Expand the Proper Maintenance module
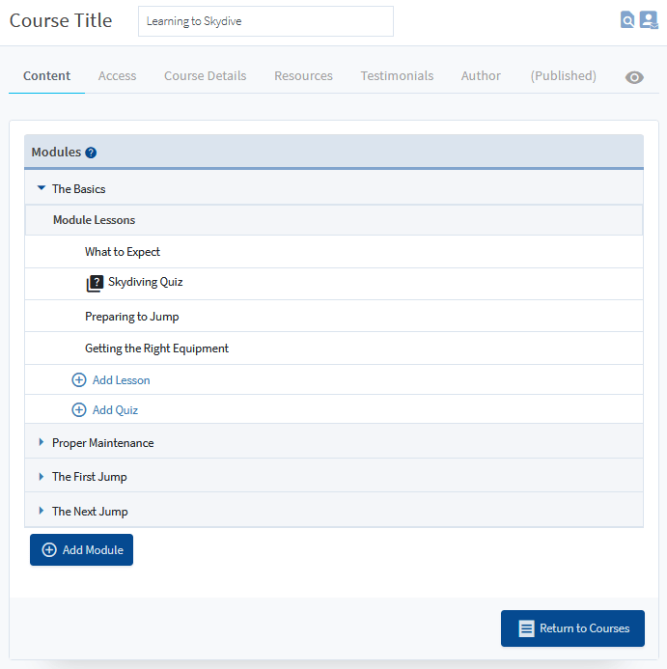This screenshot has height=669, width=667. click(x=42, y=442)
